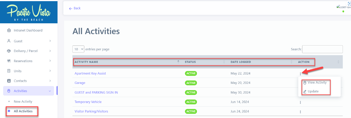Expand the Guest sidebar submenu chevron

pyautogui.click(x=50, y=41)
